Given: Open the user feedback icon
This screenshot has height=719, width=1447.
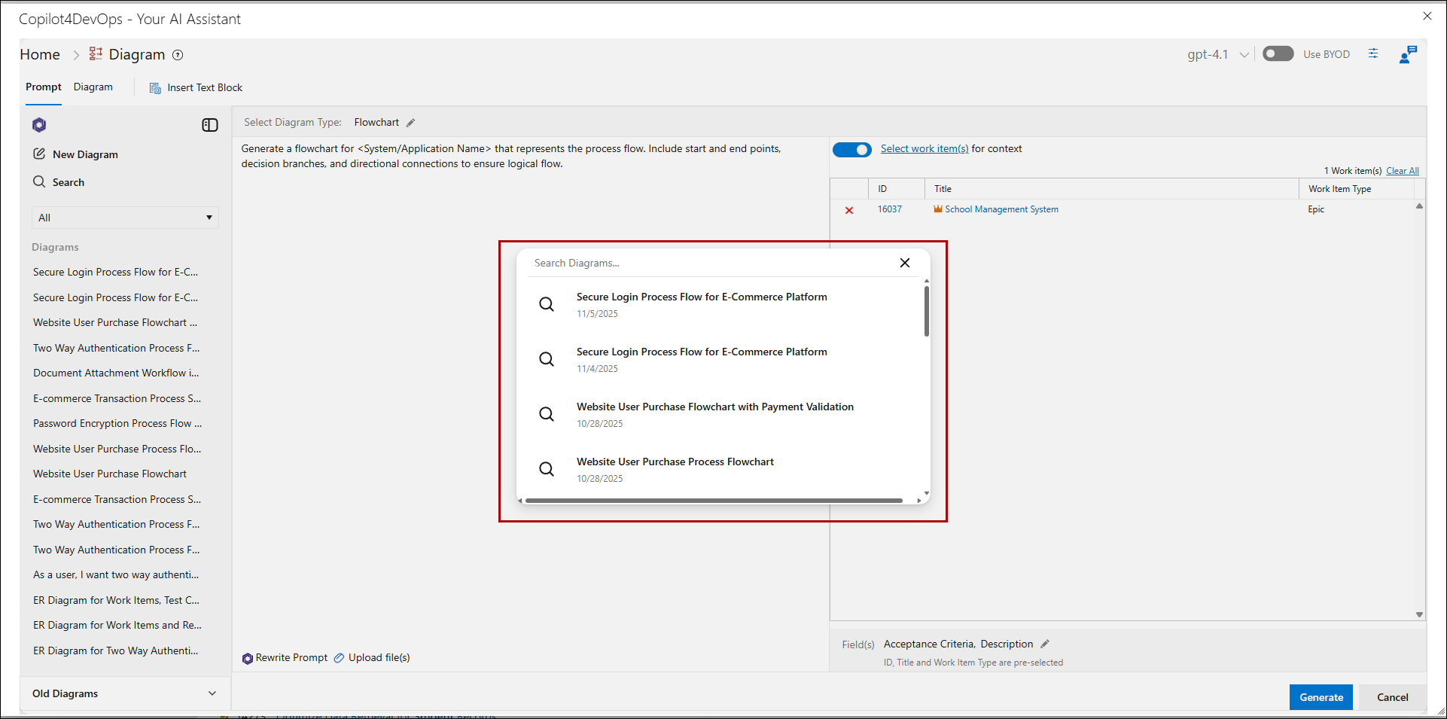Looking at the screenshot, I should coord(1407,54).
